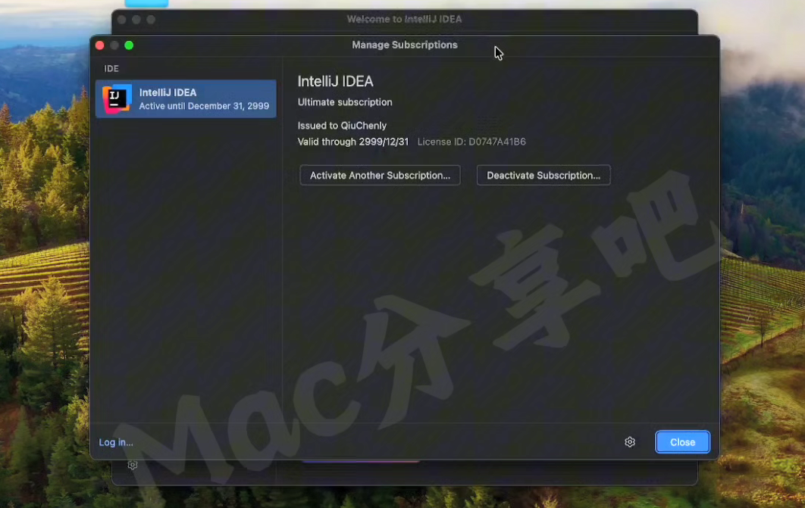Click the IntelliJ IDEA product heading
This screenshot has width=805, height=508.
point(335,82)
